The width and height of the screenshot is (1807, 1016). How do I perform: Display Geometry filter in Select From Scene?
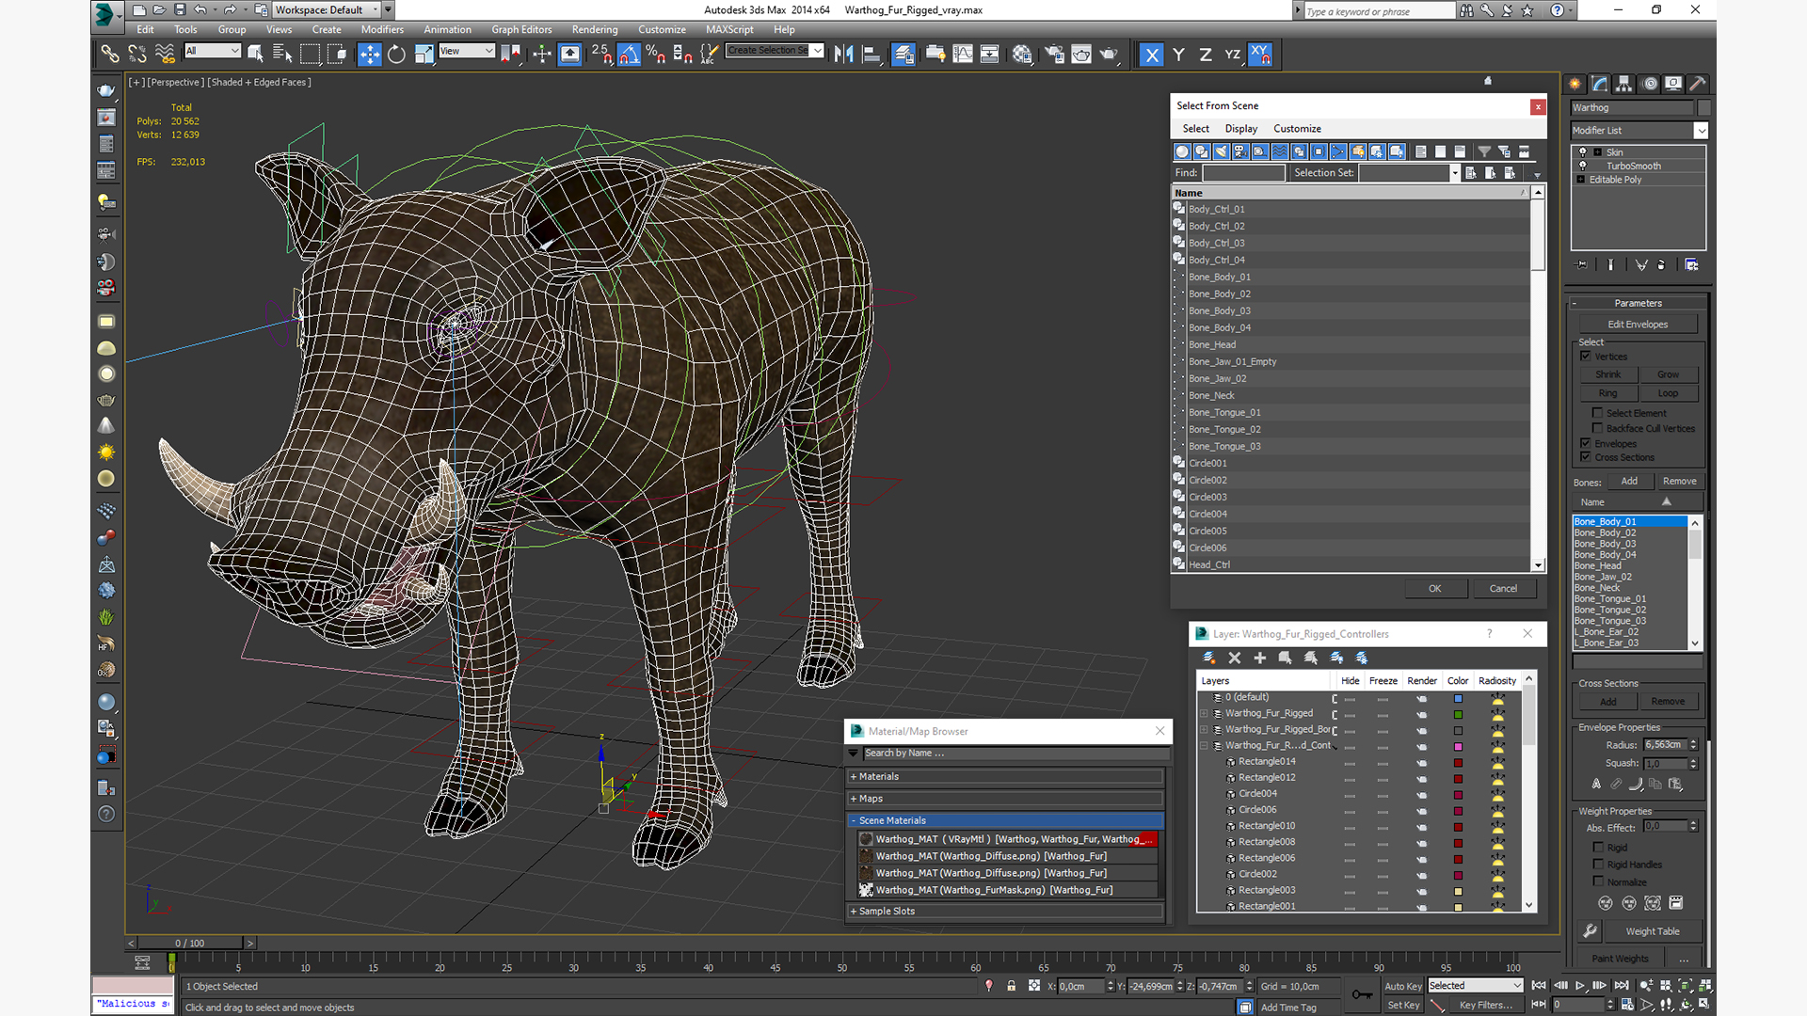tap(1183, 151)
